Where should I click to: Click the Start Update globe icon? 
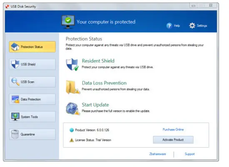[72, 109]
